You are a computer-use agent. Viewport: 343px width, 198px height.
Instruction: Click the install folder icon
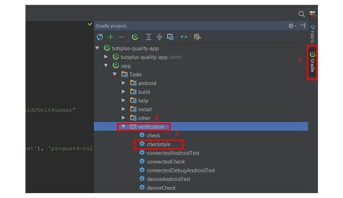(133, 109)
